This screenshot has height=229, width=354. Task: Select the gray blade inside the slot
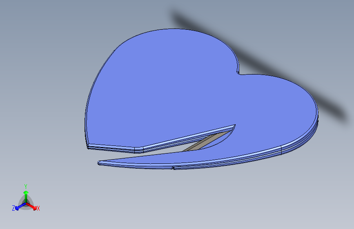(x=206, y=142)
